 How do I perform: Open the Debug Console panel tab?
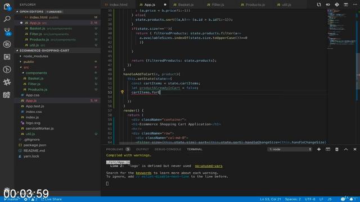[168, 149]
